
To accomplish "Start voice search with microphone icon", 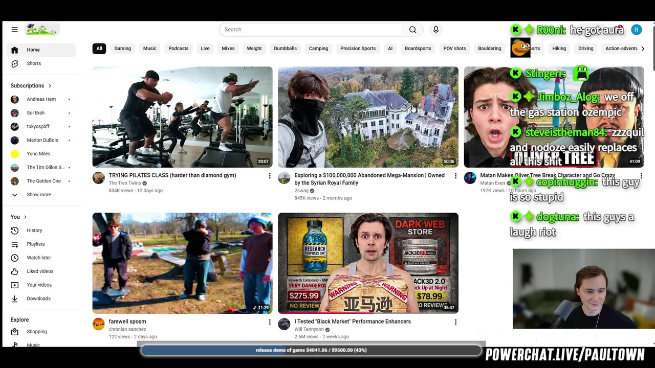I will pos(436,30).
